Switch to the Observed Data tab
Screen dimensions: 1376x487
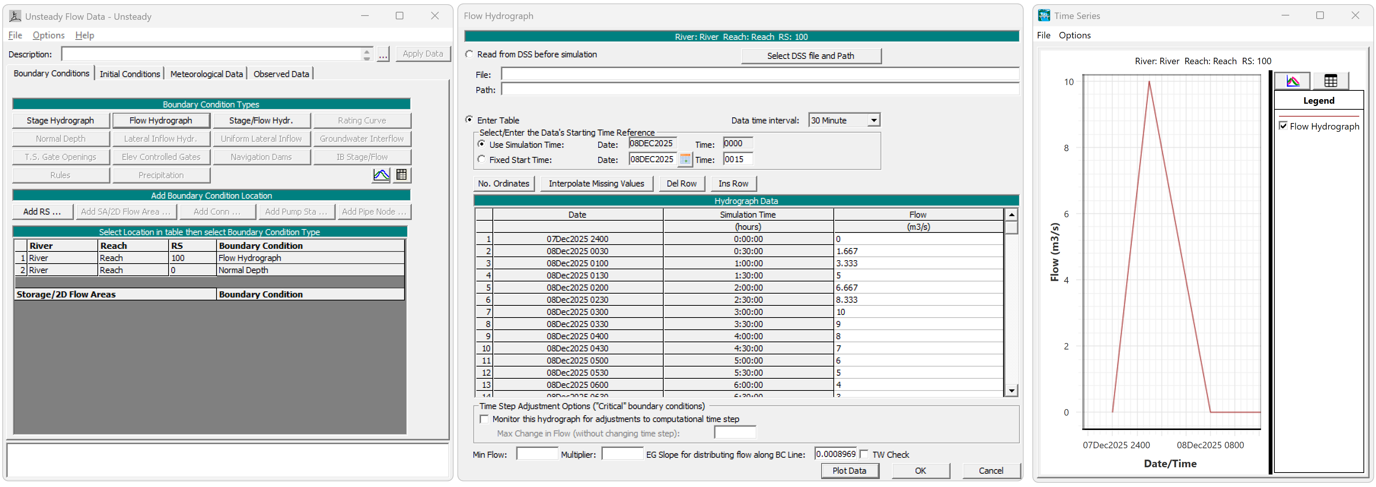(281, 74)
